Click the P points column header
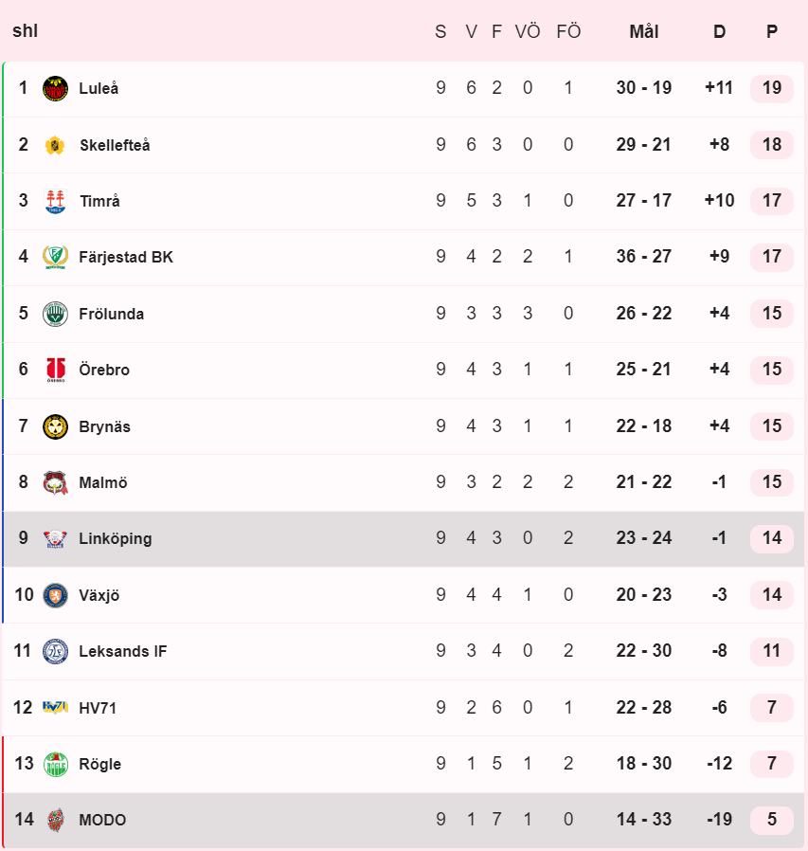Image resolution: width=808 pixels, height=851 pixels. 772,31
